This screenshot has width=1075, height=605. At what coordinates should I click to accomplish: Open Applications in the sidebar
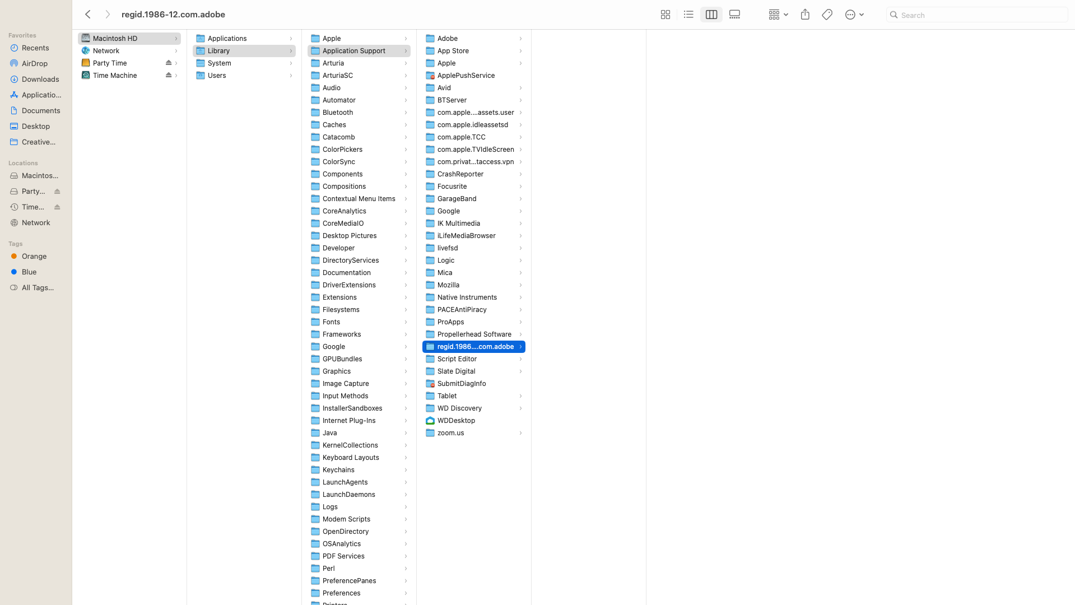pyautogui.click(x=36, y=95)
